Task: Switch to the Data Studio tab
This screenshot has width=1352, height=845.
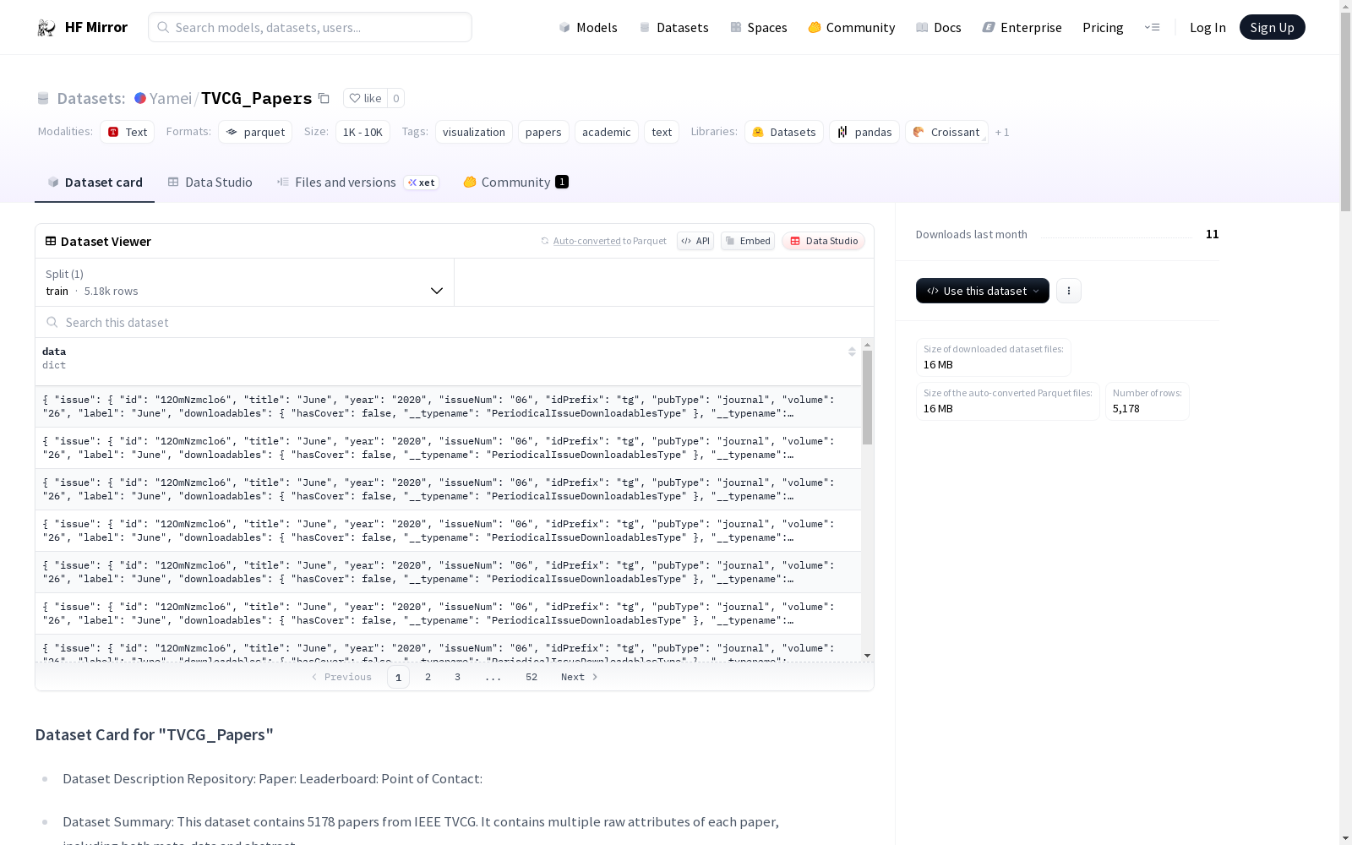Action: [x=210, y=182]
